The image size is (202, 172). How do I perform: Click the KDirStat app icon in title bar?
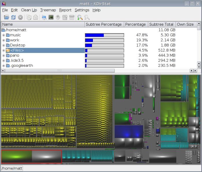4,3
